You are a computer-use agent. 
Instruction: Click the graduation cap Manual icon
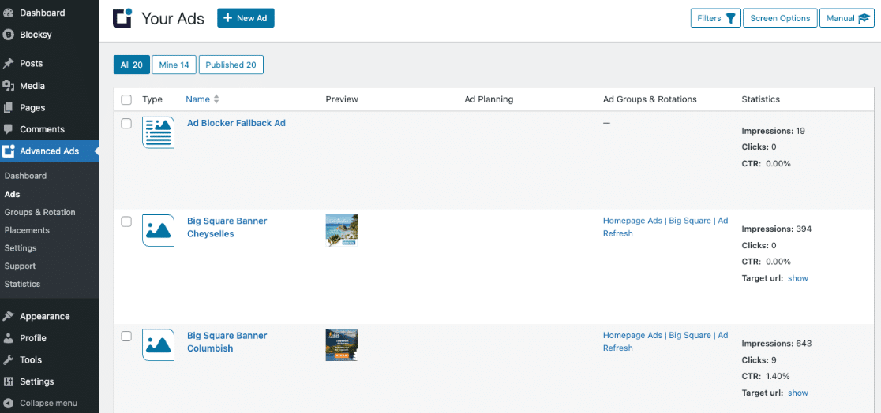[x=864, y=18]
